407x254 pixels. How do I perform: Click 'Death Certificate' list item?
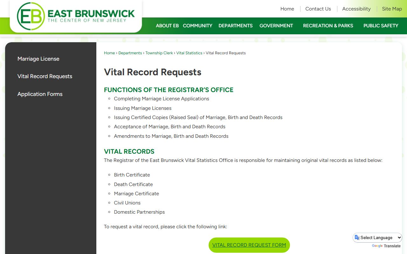pos(133,184)
